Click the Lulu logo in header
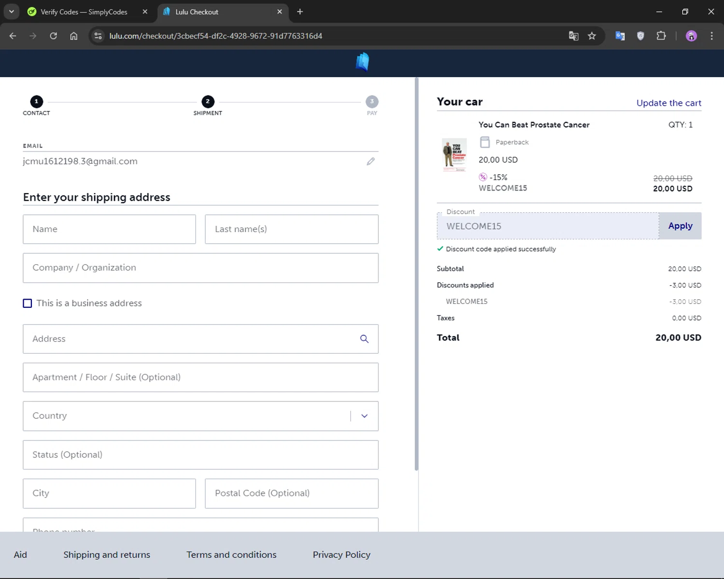Image resolution: width=724 pixels, height=579 pixels. 362,62
